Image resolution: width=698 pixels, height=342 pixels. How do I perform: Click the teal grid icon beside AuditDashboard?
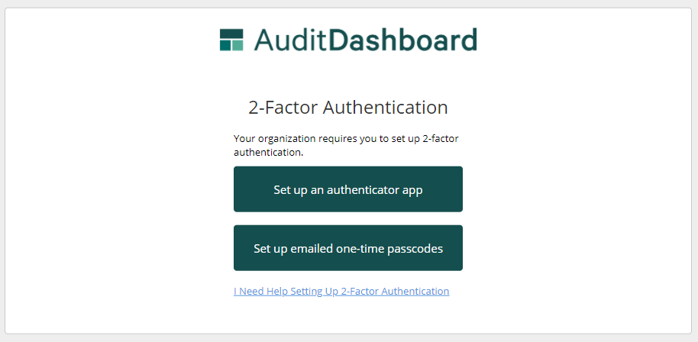click(231, 40)
